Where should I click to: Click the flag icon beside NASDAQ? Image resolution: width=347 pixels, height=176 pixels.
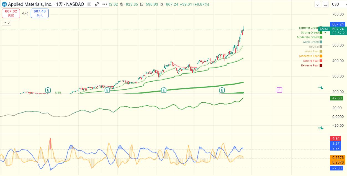[x=89, y=4]
